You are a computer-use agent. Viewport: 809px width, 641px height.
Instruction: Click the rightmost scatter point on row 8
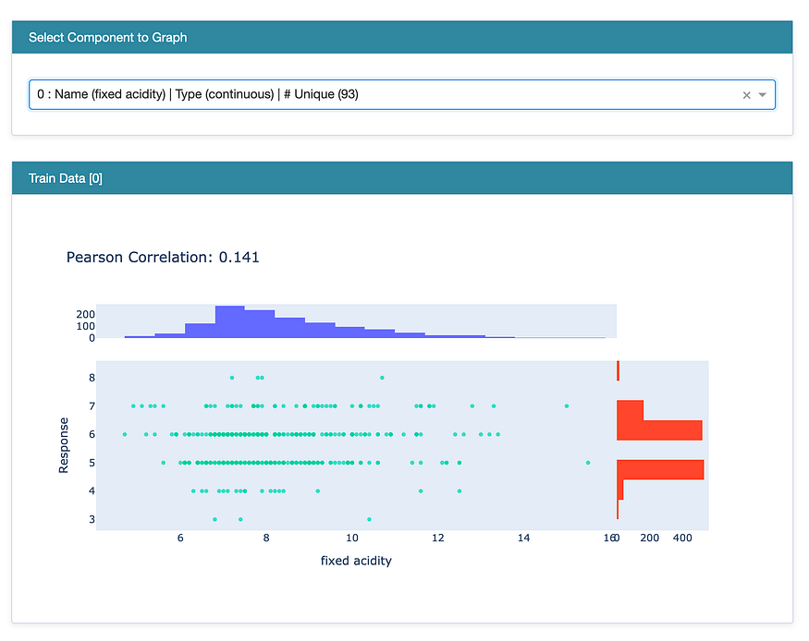tap(382, 378)
